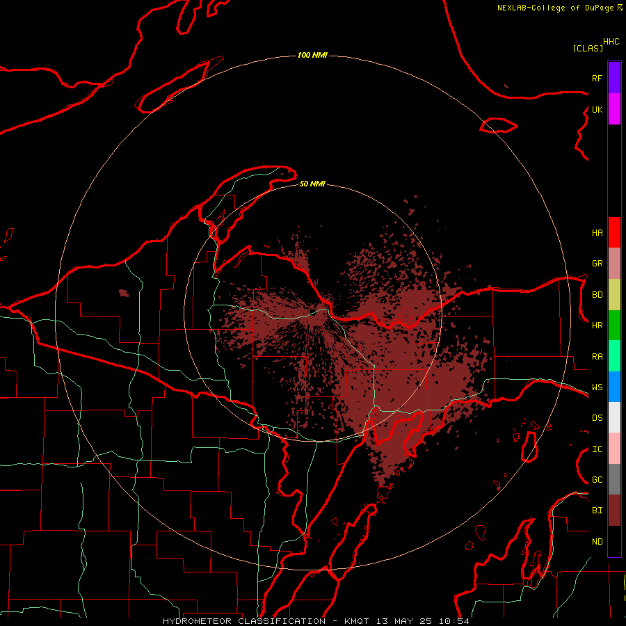Click the ND black legend swatch
626x626 pixels.
tap(614, 541)
